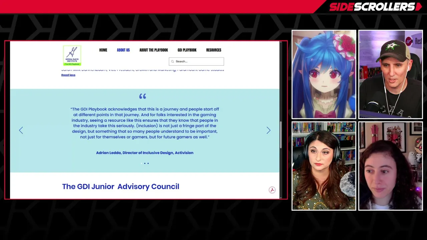The width and height of the screenshot is (427, 240).
Task: Click the Read less link
Action: [68, 75]
